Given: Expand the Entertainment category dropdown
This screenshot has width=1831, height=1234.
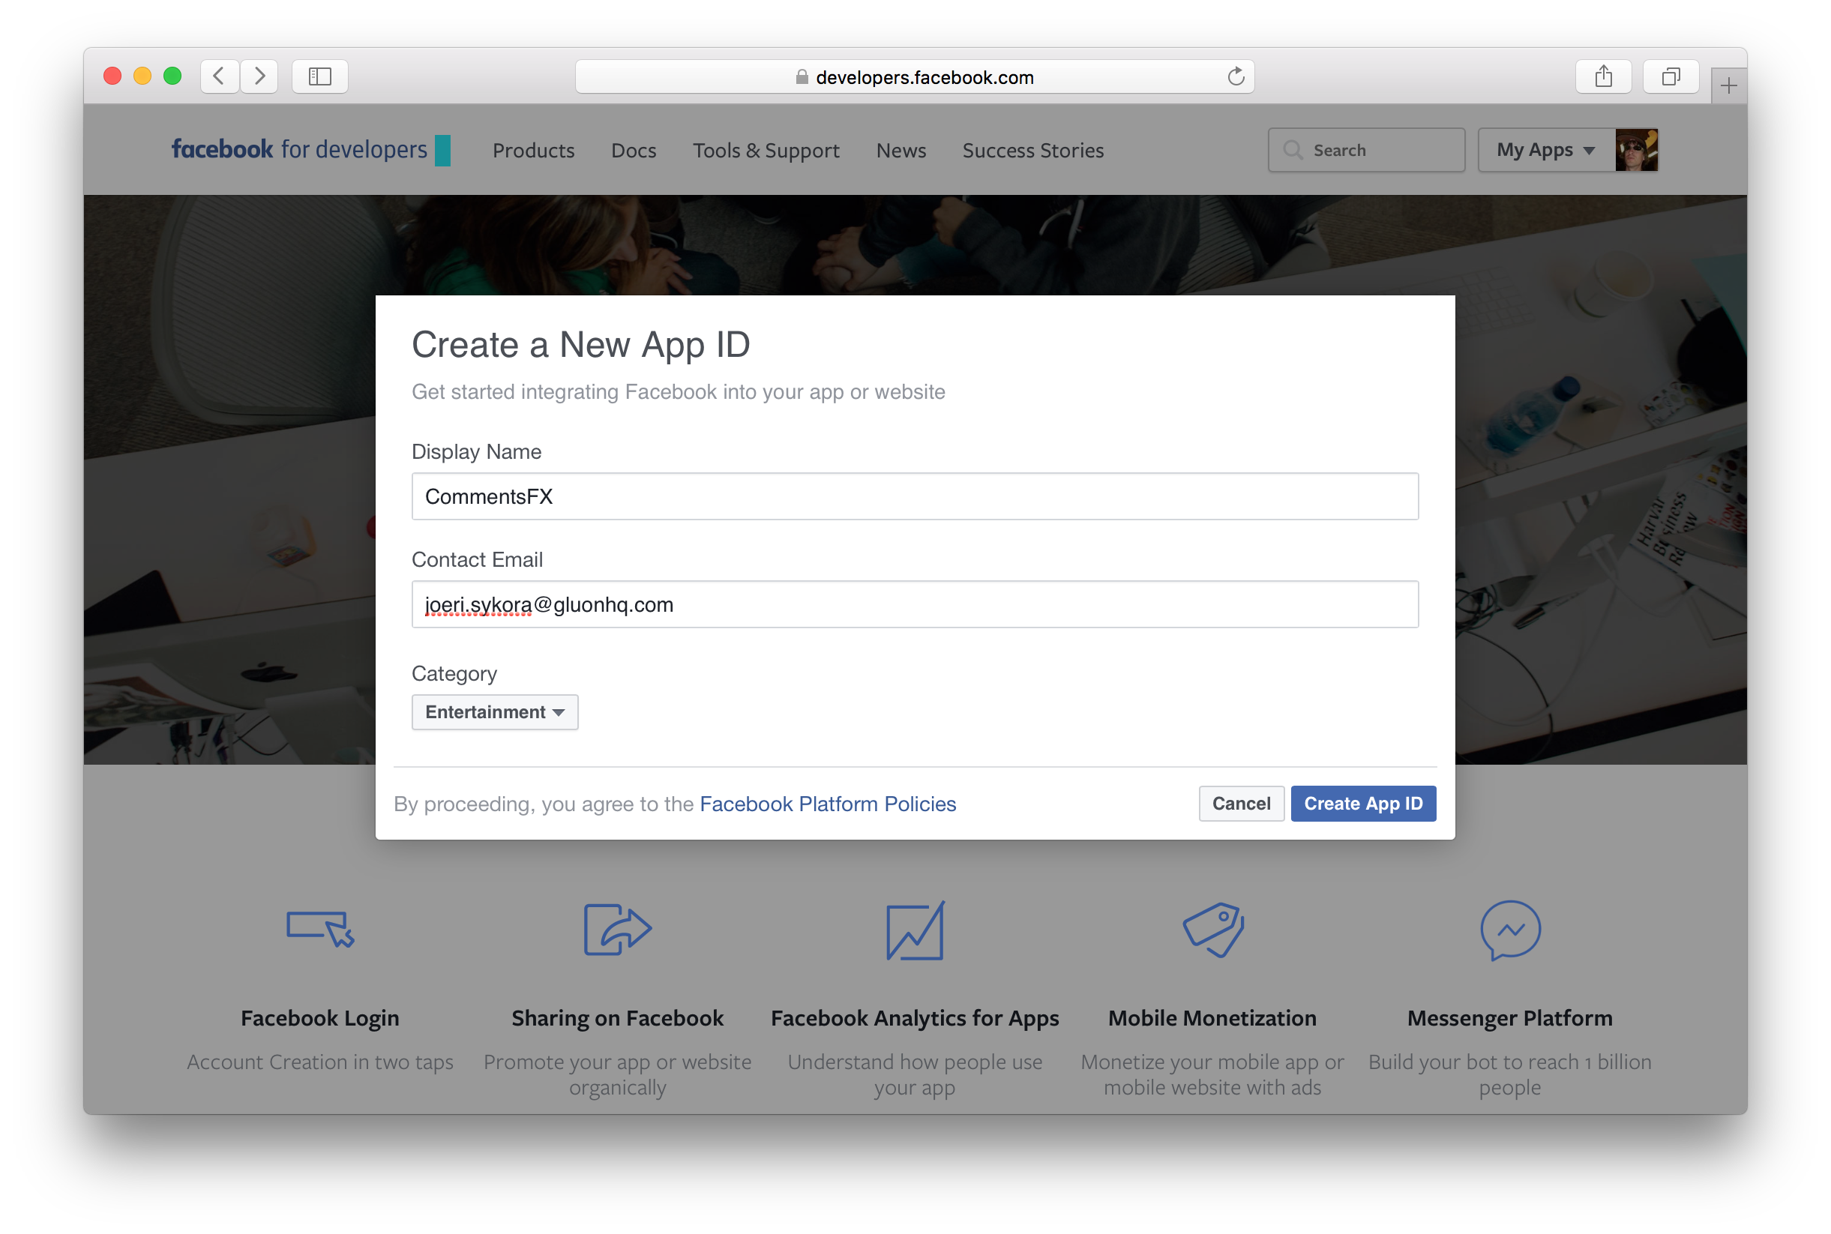Looking at the screenshot, I should point(494,712).
